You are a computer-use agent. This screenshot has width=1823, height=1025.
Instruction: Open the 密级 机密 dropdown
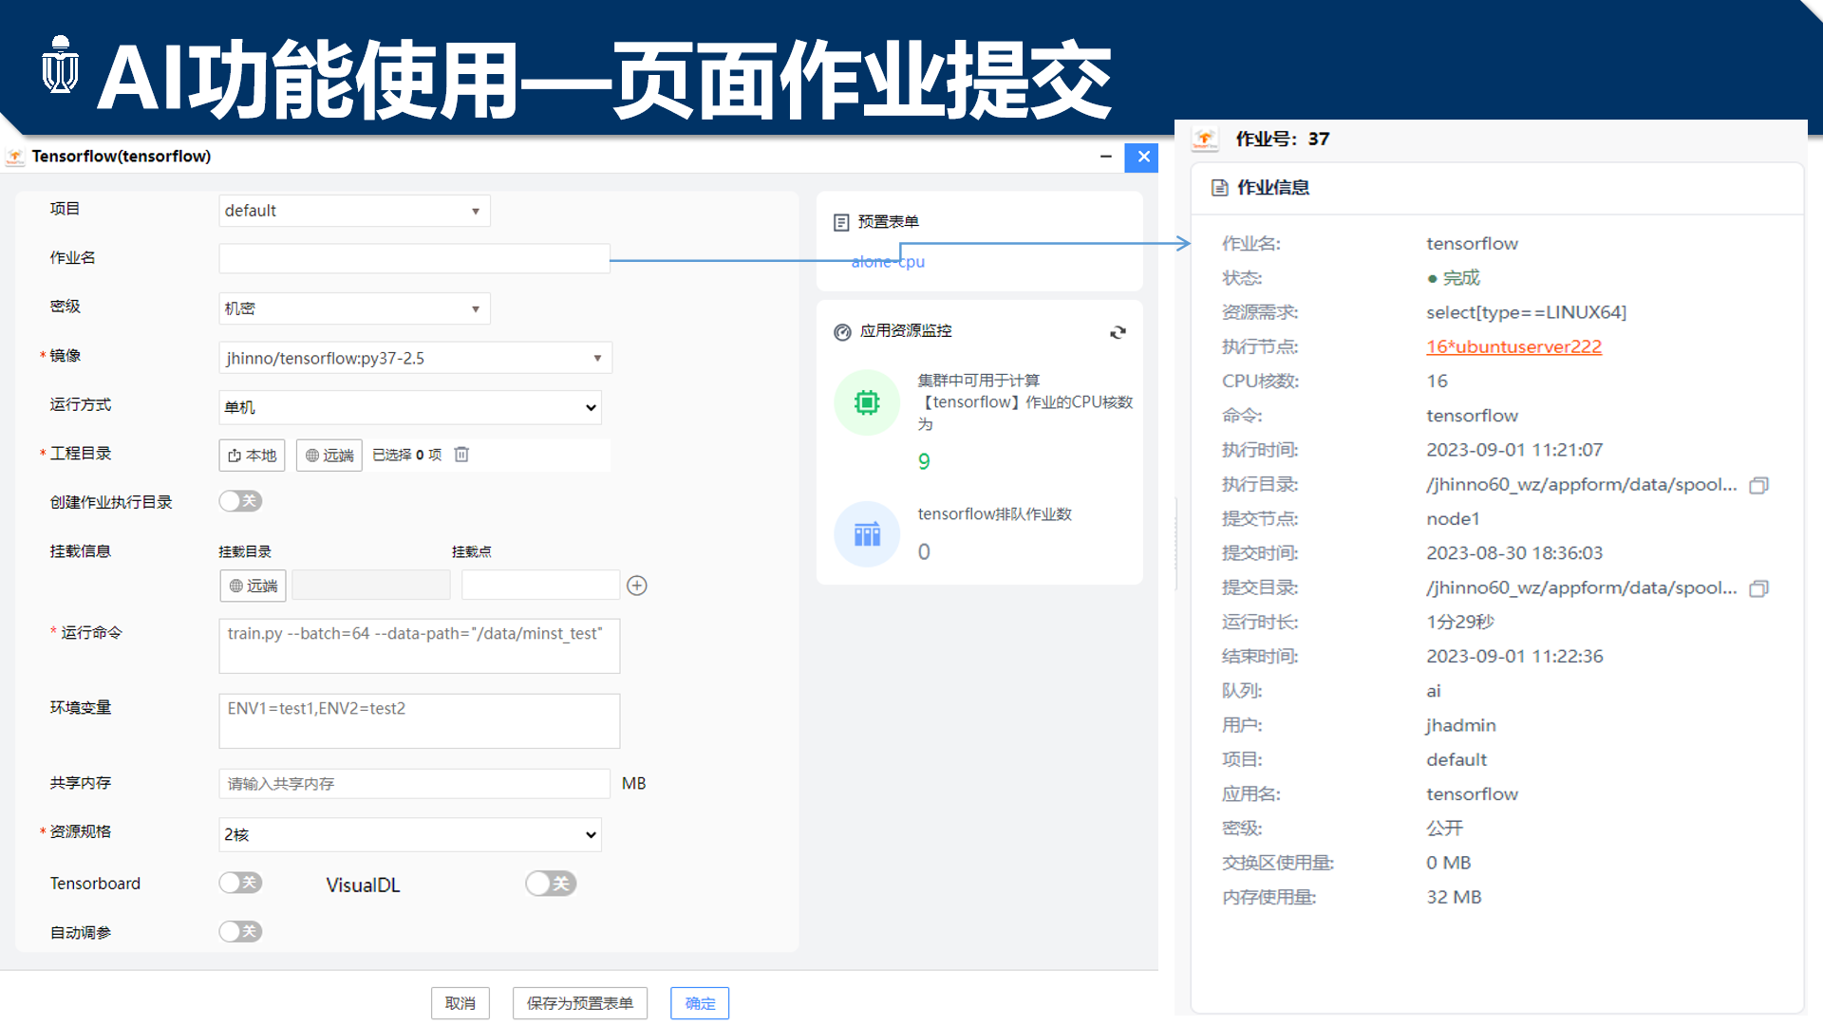point(354,308)
